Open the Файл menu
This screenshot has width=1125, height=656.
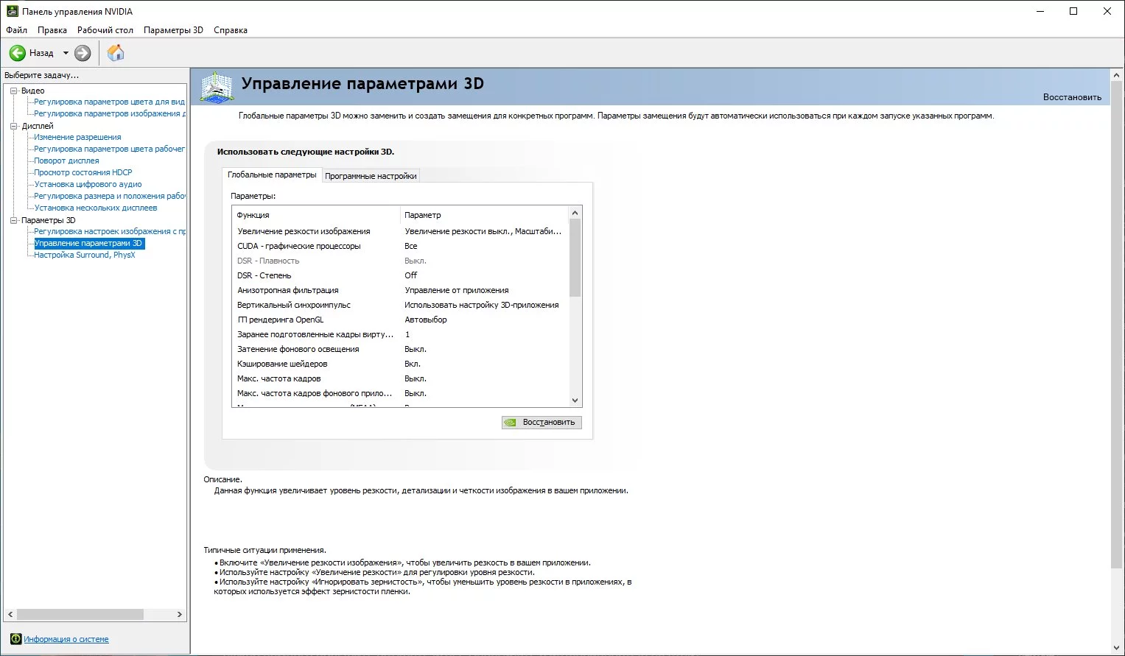[16, 30]
